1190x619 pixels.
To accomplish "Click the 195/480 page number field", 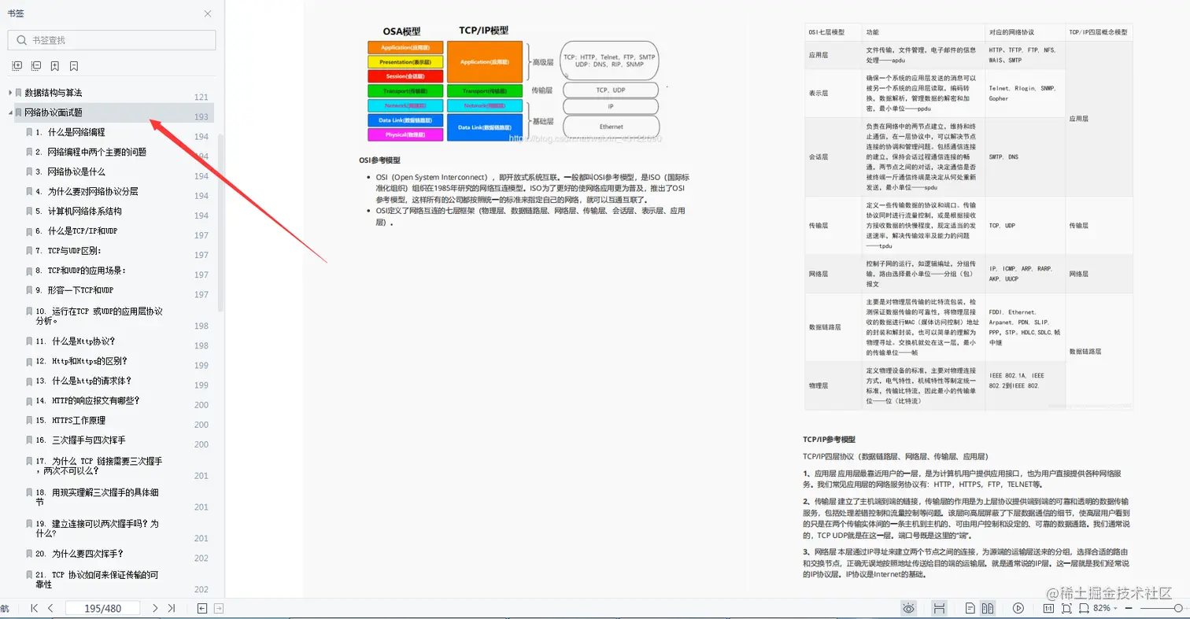I will pos(102,608).
